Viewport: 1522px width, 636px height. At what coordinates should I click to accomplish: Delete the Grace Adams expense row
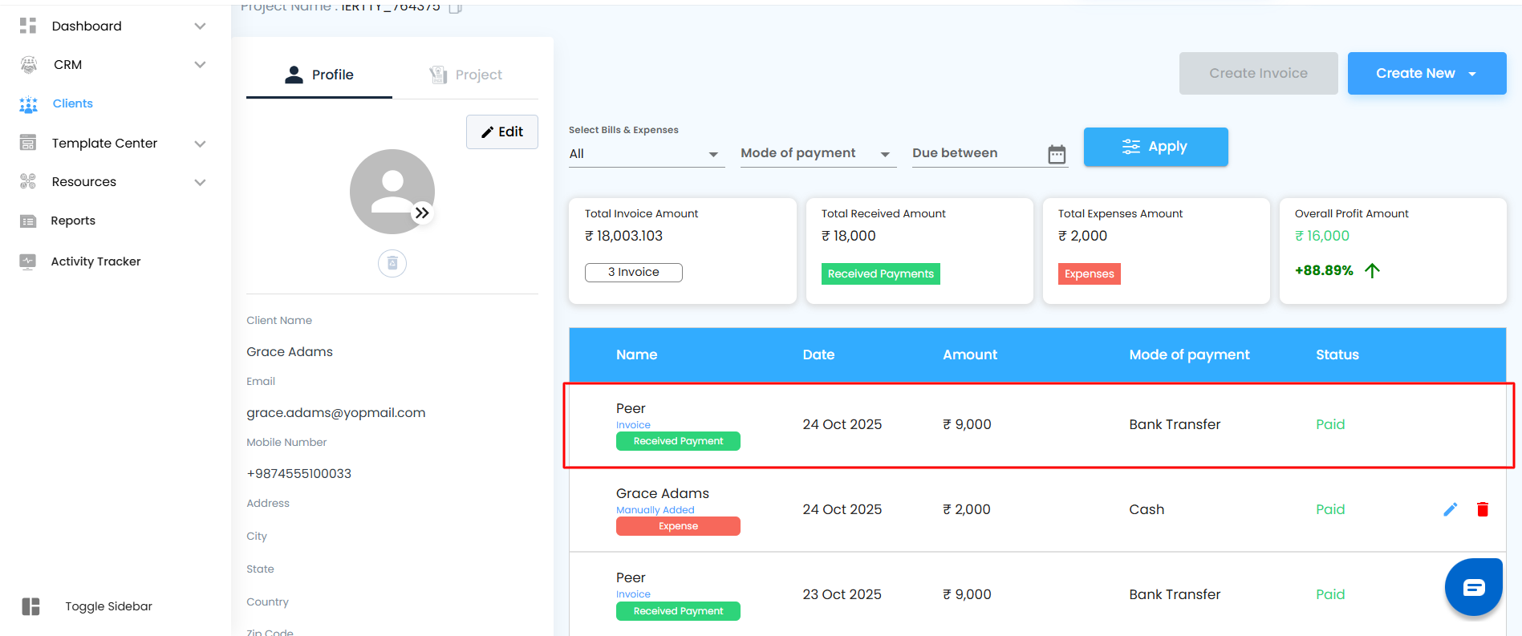[x=1482, y=509]
